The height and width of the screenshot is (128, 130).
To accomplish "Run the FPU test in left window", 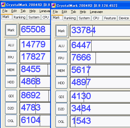I will click(x=11, y=57).
